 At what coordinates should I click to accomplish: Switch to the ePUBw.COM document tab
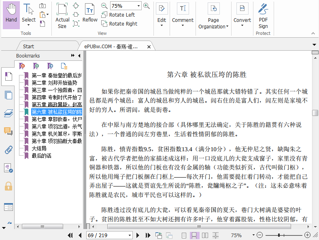pos(111,47)
